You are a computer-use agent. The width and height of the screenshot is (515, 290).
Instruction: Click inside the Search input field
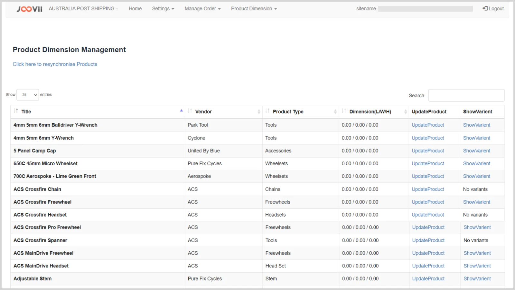coord(466,95)
